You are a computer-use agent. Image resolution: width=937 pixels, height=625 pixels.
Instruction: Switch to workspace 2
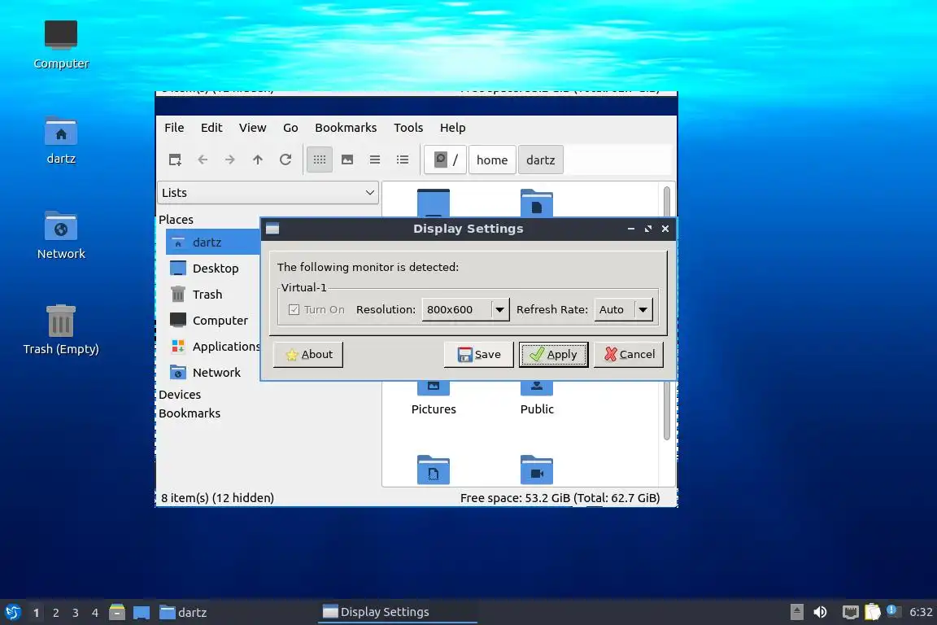coord(56,613)
